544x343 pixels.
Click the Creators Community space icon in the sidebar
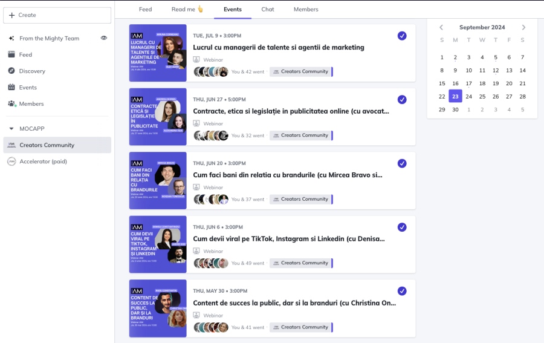point(11,145)
